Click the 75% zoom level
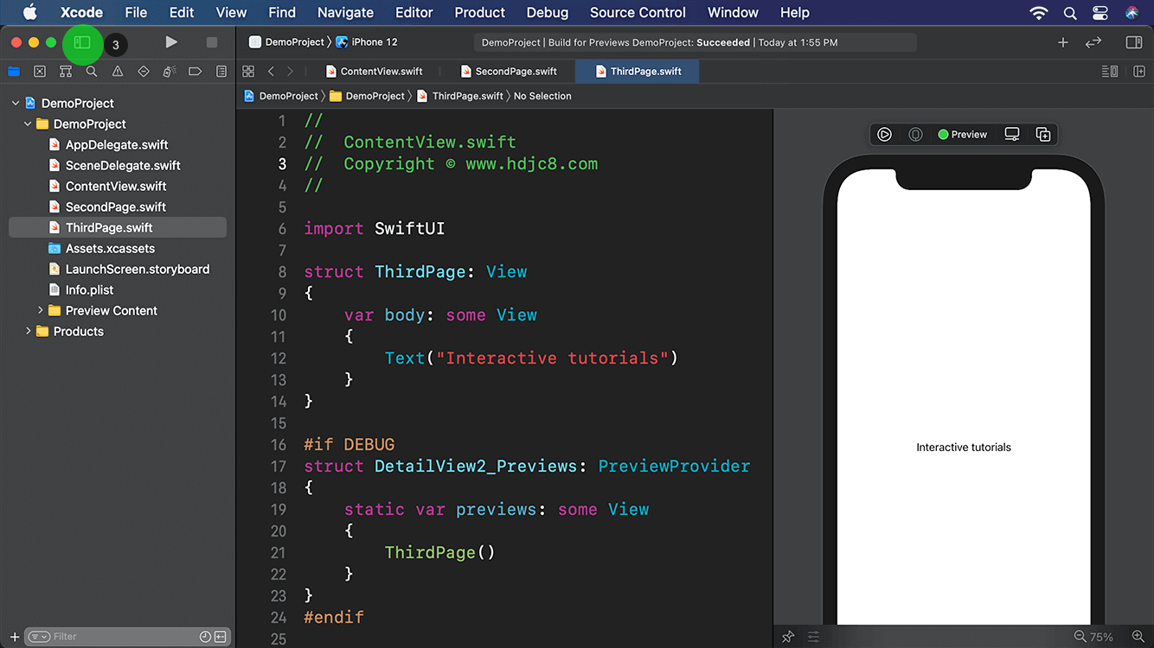The image size is (1154, 648). [1102, 637]
